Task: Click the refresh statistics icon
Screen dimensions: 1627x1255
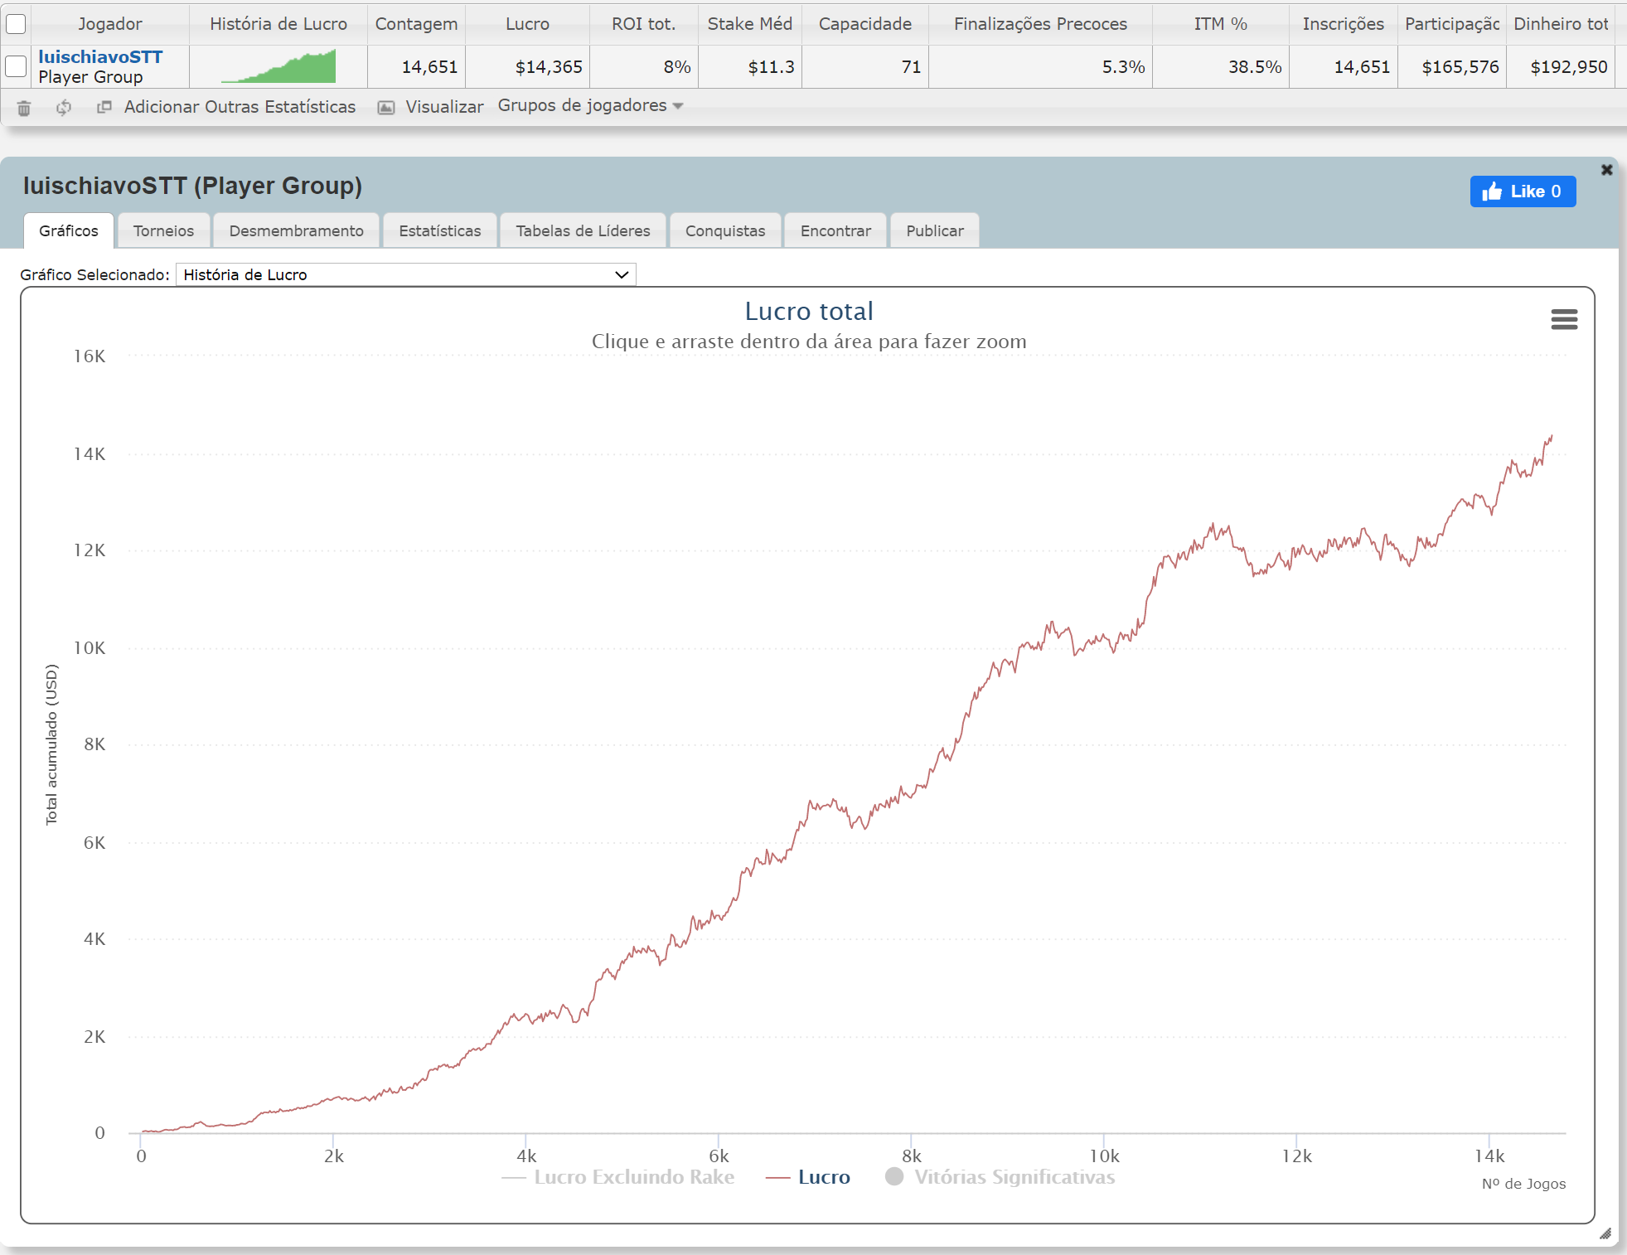Action: [x=64, y=108]
